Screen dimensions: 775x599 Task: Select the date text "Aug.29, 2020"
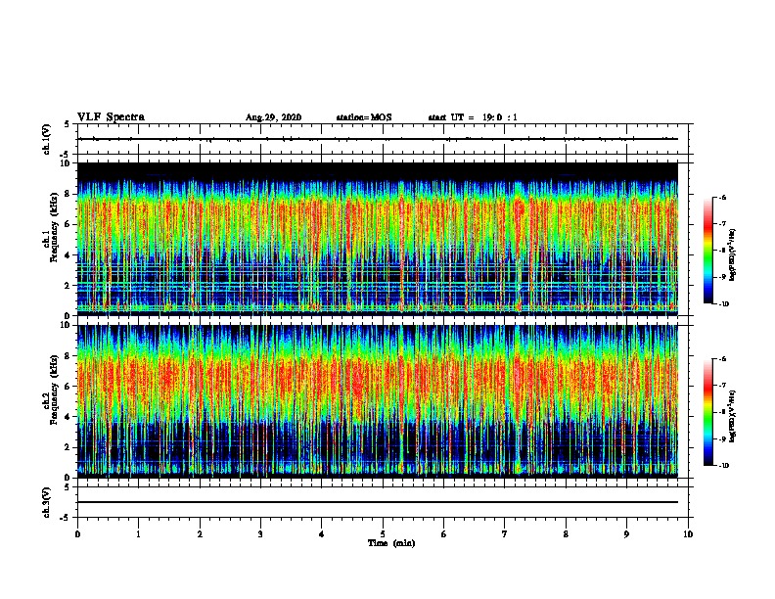point(273,117)
